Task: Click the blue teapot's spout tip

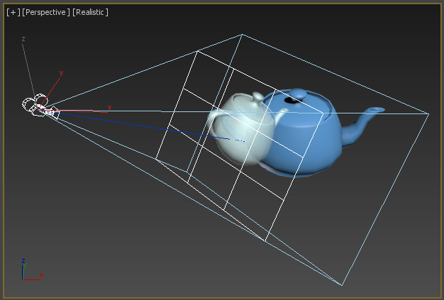Action: click(x=377, y=109)
